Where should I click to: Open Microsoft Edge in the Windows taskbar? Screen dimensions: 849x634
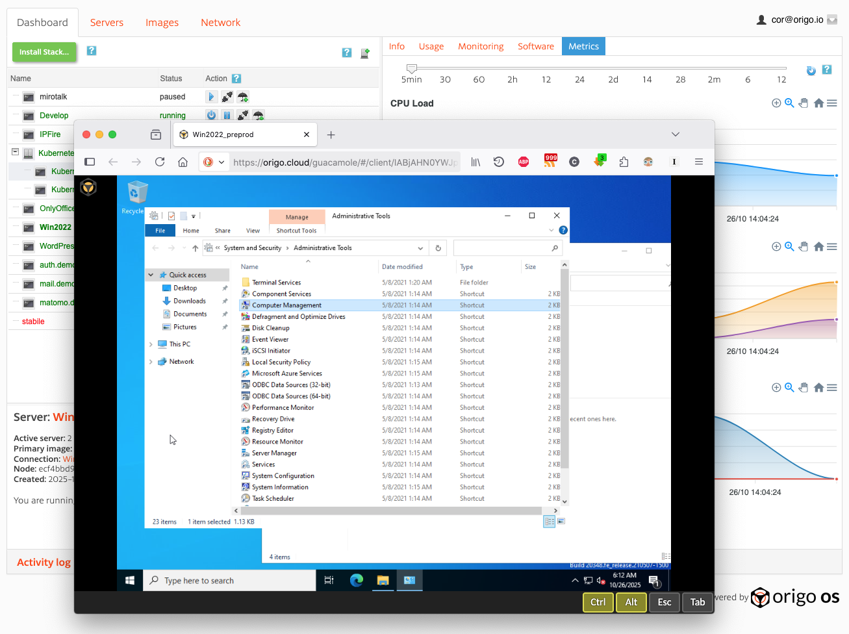357,580
